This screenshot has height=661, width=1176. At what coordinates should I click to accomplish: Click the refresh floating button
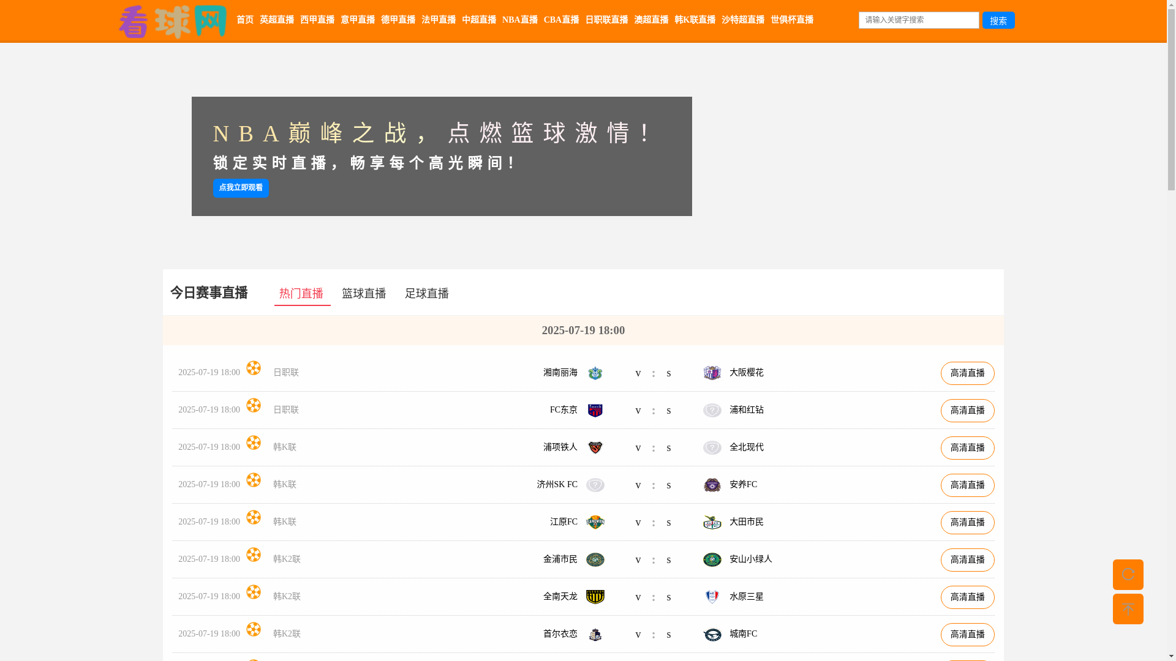tap(1128, 574)
